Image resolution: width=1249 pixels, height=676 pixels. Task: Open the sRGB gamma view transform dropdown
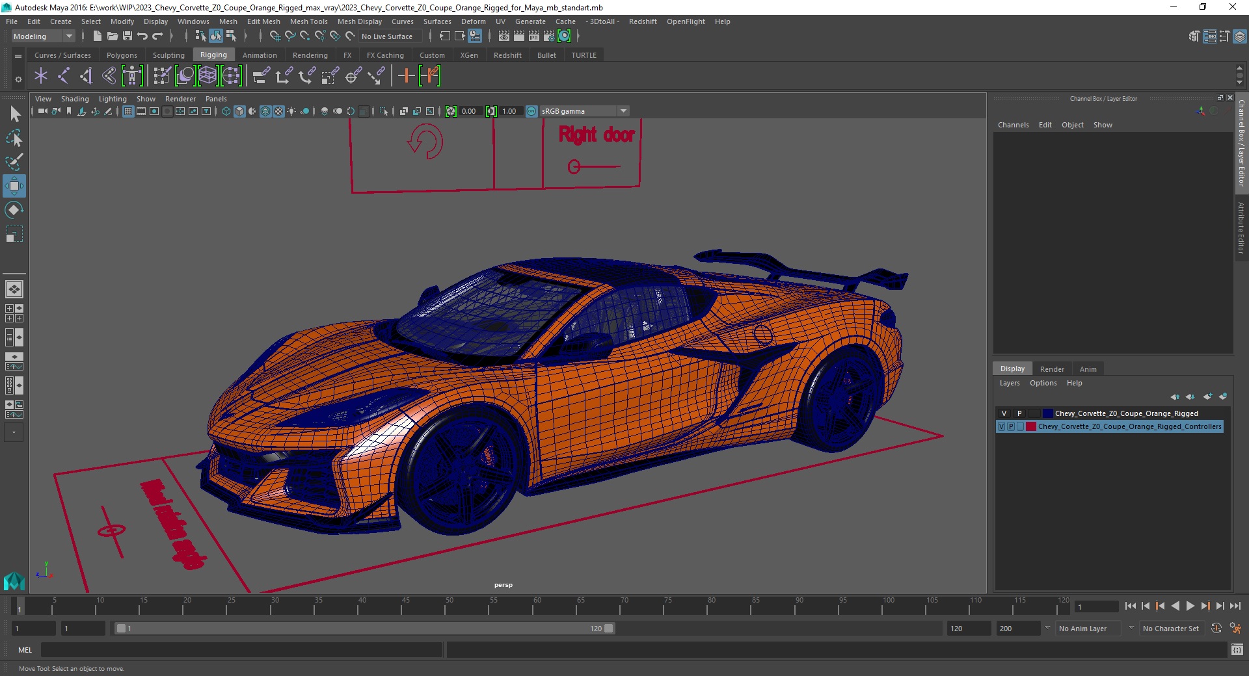click(x=584, y=111)
